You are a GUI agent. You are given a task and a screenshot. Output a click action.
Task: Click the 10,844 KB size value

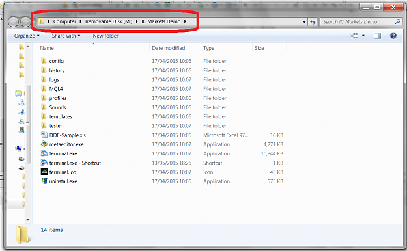coord(272,153)
